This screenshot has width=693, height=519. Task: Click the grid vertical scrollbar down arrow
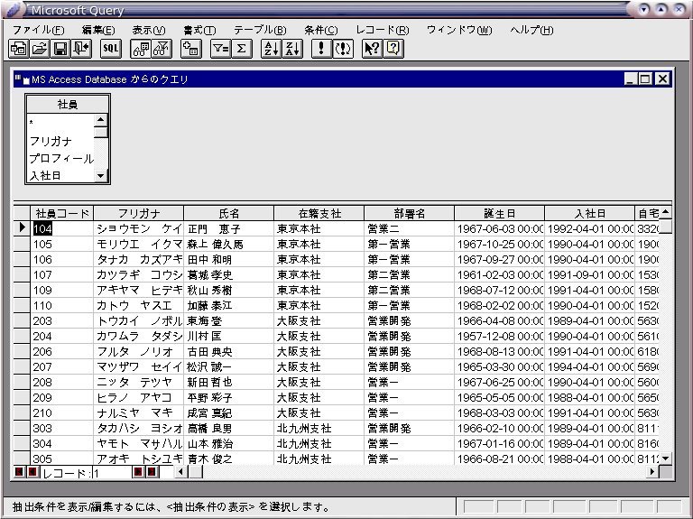pos(666,459)
